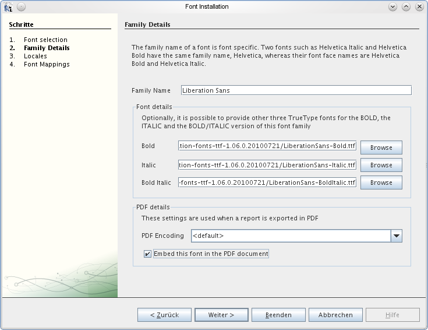Viewport: 428px width, 330px height.
Task: Browse for the Bold Italic font file
Action: click(x=381, y=182)
